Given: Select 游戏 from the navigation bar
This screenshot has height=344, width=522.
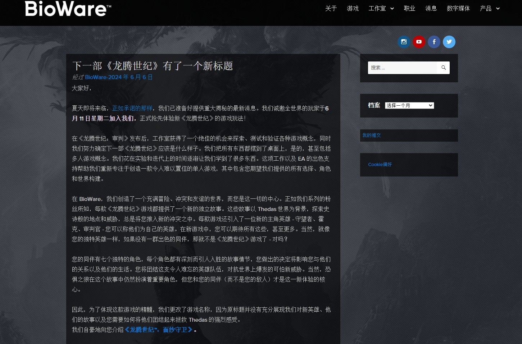Looking at the screenshot, I should point(353,8).
